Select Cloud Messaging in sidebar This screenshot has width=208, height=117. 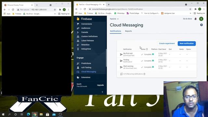point(88,71)
